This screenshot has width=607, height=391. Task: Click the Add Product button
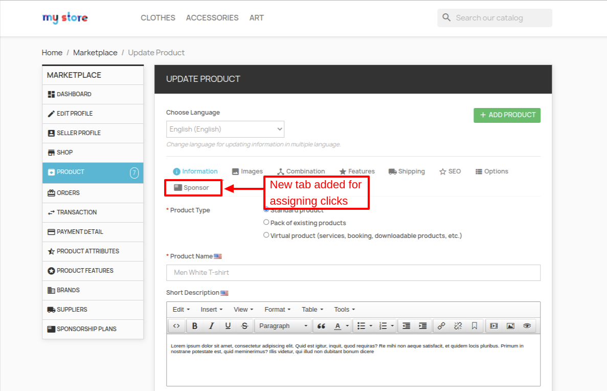click(507, 115)
